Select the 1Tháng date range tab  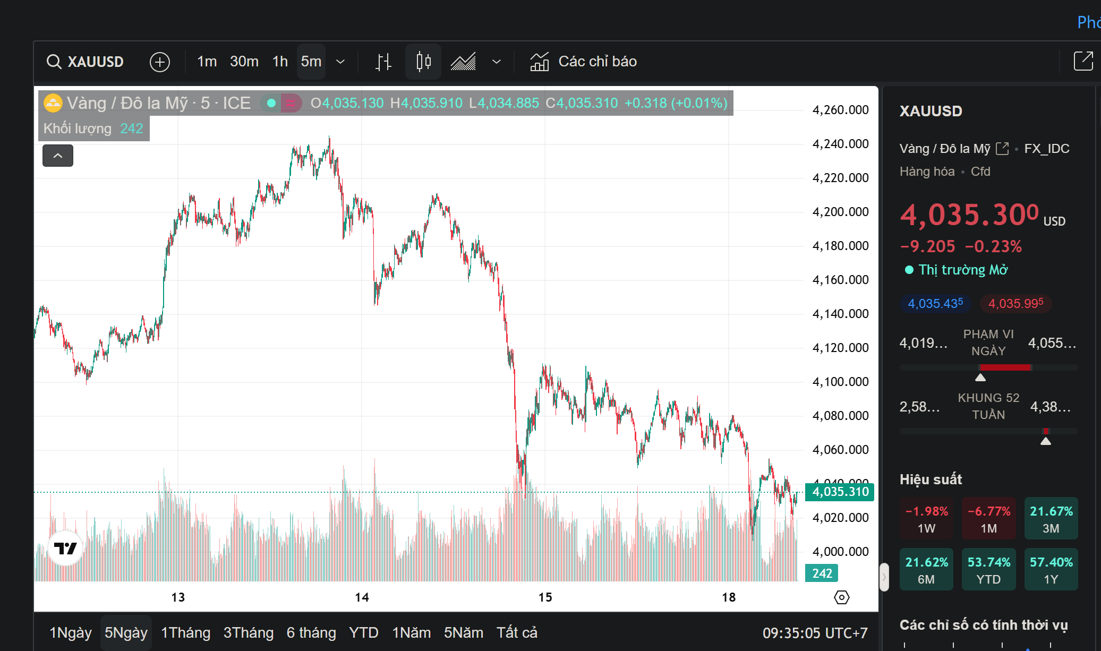coord(185,632)
